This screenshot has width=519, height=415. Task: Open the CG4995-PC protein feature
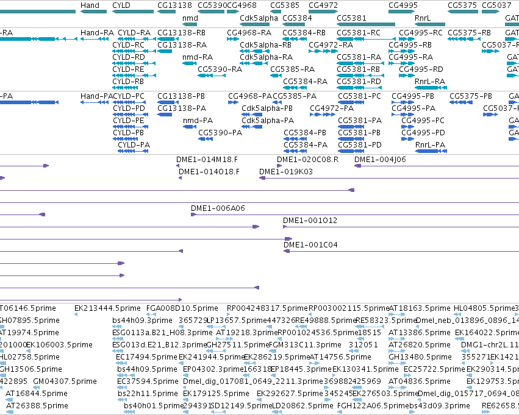pos(408,127)
